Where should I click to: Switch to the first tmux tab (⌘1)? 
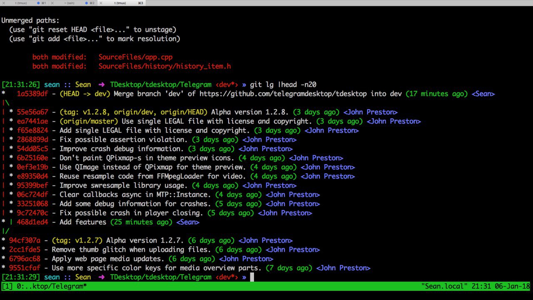pyautogui.click(x=25, y=3)
